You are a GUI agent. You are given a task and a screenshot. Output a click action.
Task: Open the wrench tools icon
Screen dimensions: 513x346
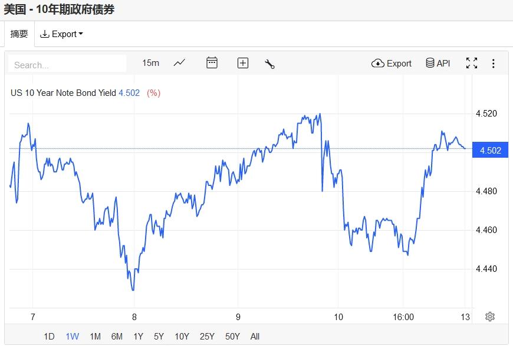click(270, 64)
